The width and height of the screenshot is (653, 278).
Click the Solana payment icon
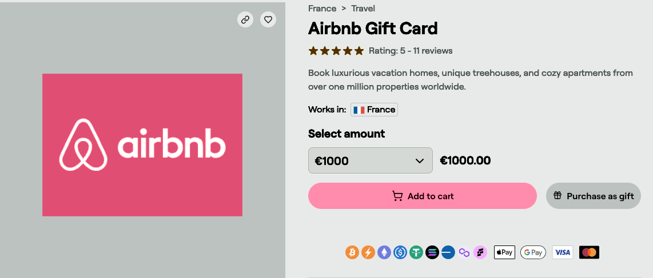click(432, 252)
